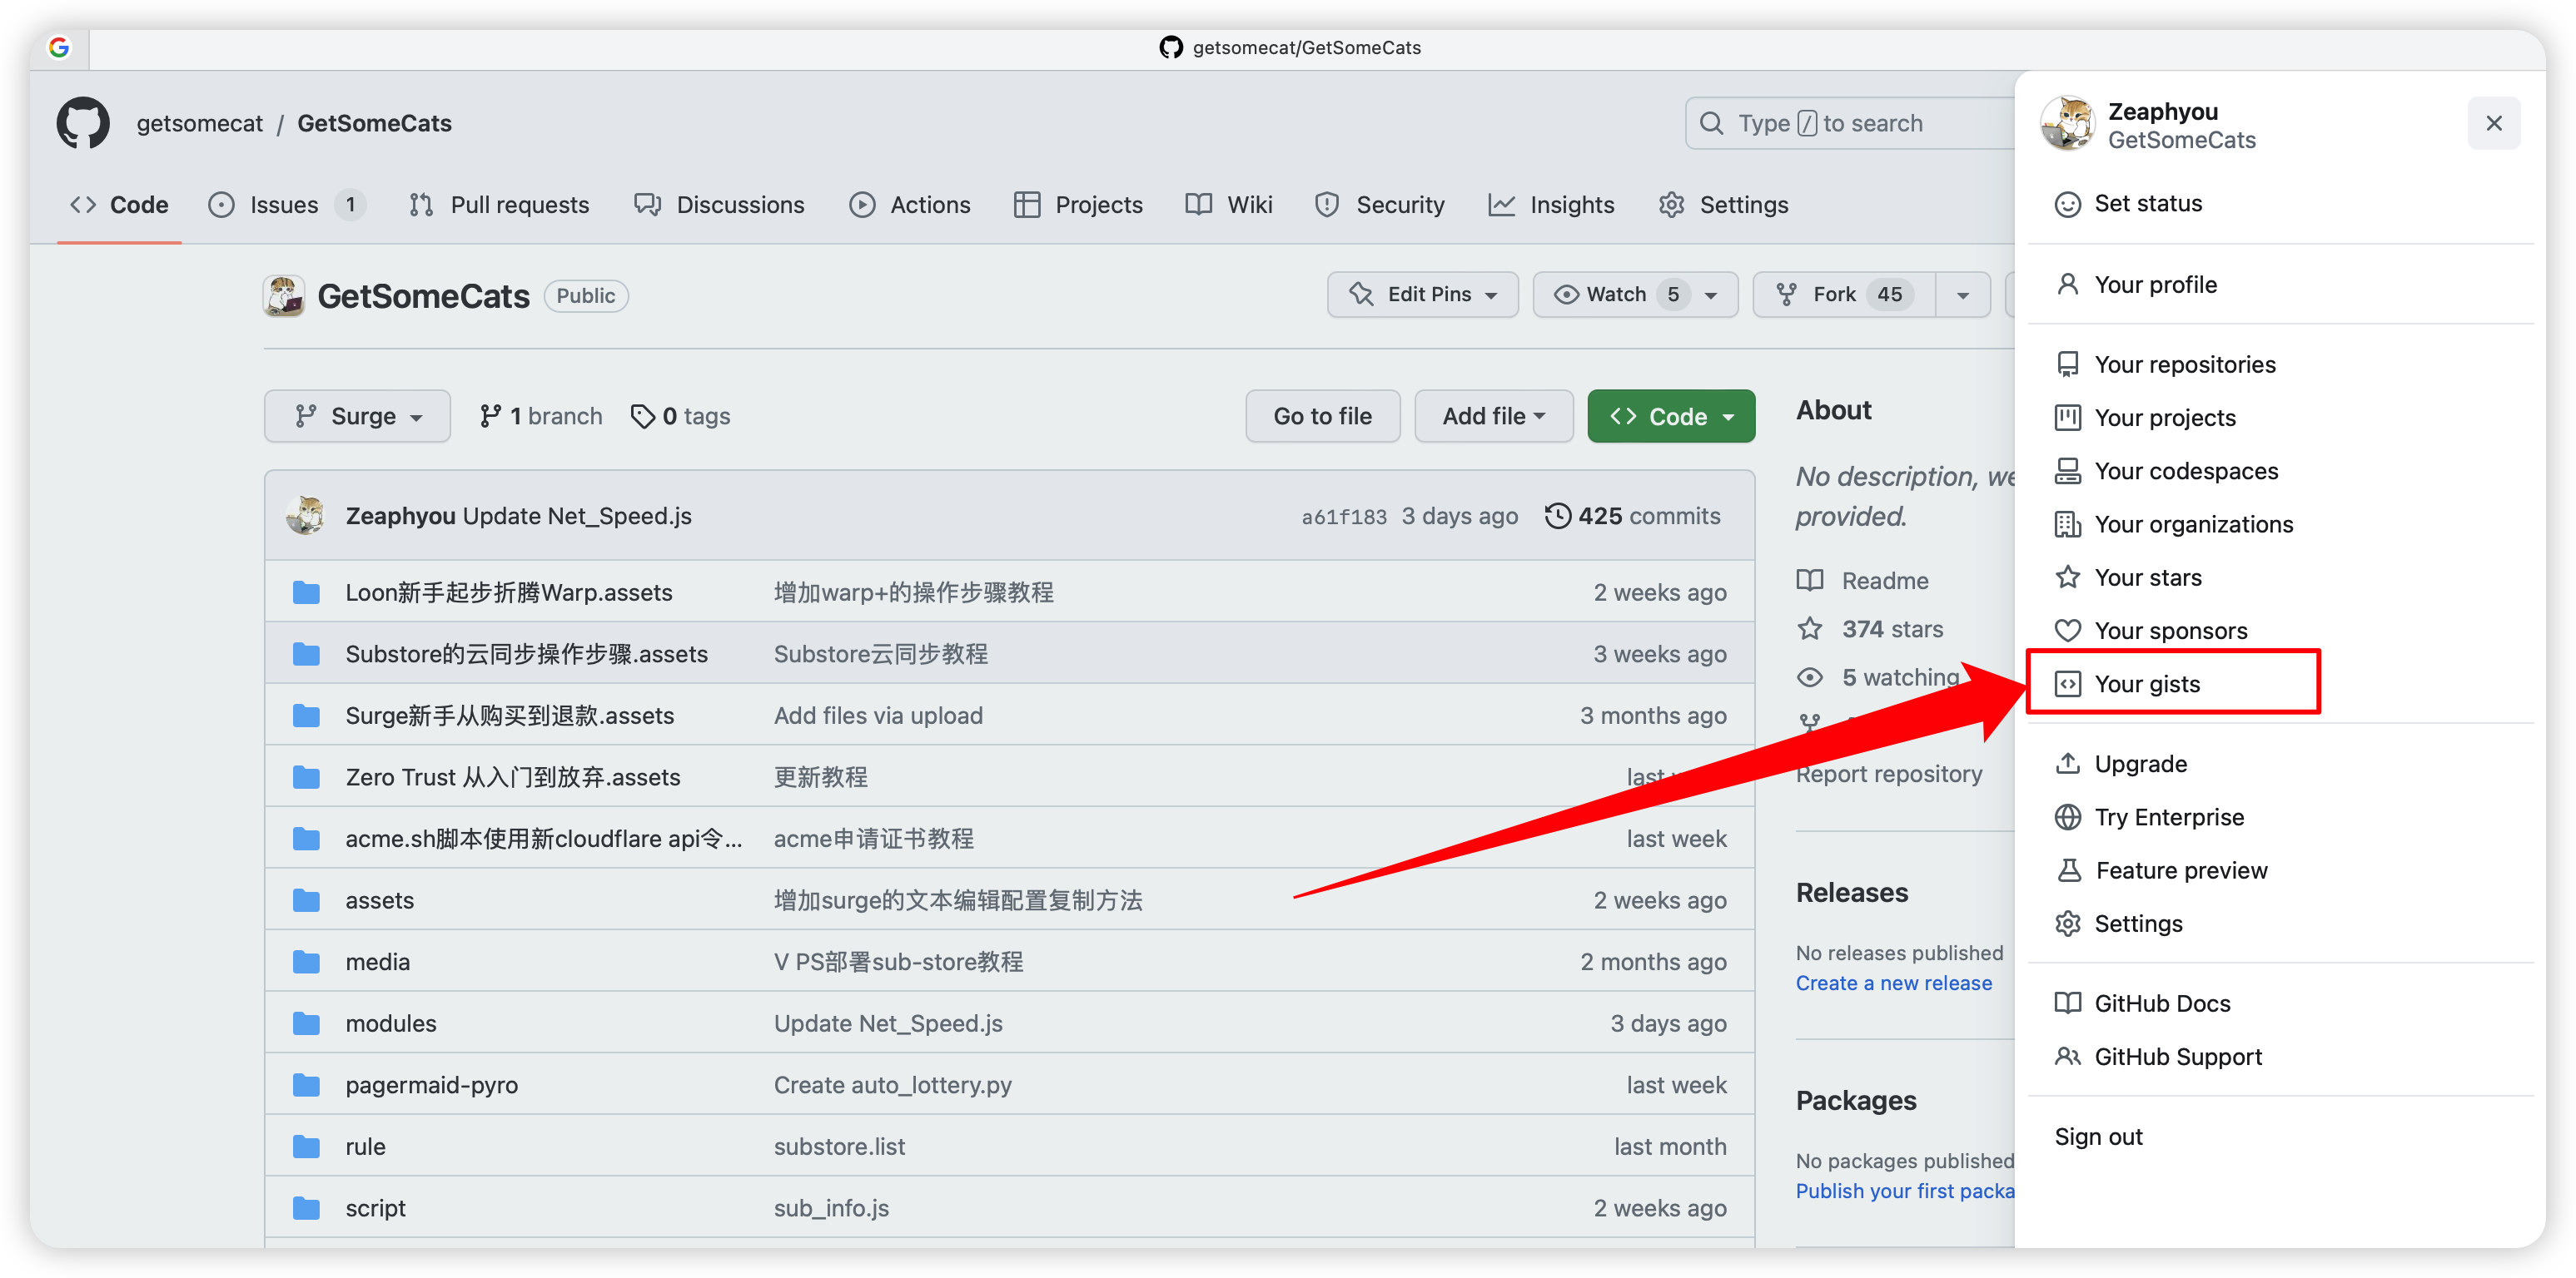The image size is (2576, 1278).
Task: Open Your gists from user menu
Action: (x=2146, y=683)
